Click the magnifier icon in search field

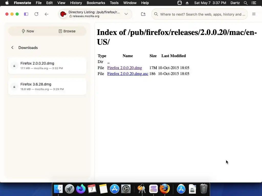click(156, 14)
